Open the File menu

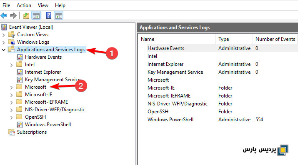click(x=6, y=5)
